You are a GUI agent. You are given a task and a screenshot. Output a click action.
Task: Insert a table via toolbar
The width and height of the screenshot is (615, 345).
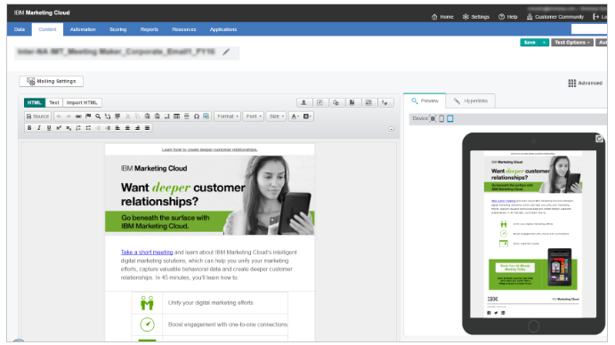point(176,116)
